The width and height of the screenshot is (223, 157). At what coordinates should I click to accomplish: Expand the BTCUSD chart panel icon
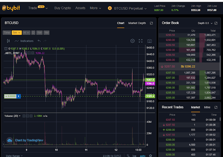pos(151,23)
